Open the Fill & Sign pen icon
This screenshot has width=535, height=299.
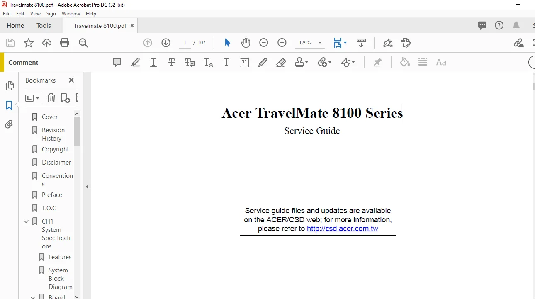pyautogui.click(x=388, y=43)
